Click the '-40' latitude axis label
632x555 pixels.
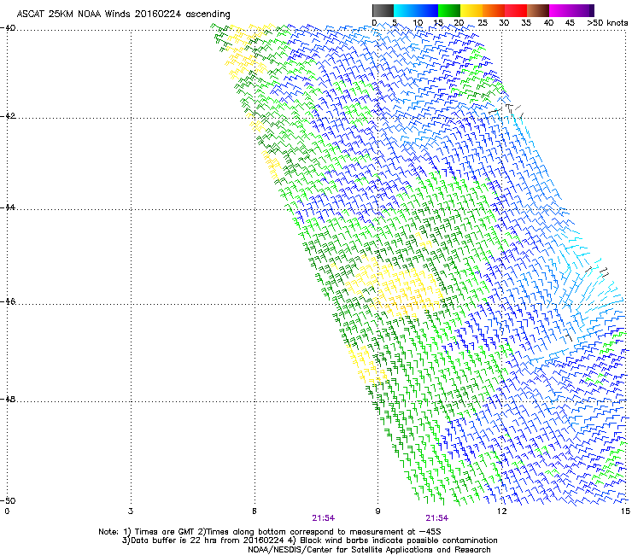pos(9,28)
